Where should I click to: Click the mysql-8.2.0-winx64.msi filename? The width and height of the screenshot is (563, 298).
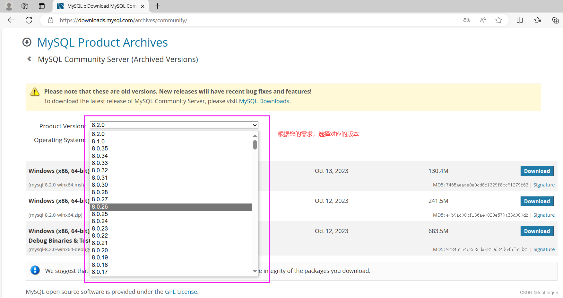[x=56, y=185]
